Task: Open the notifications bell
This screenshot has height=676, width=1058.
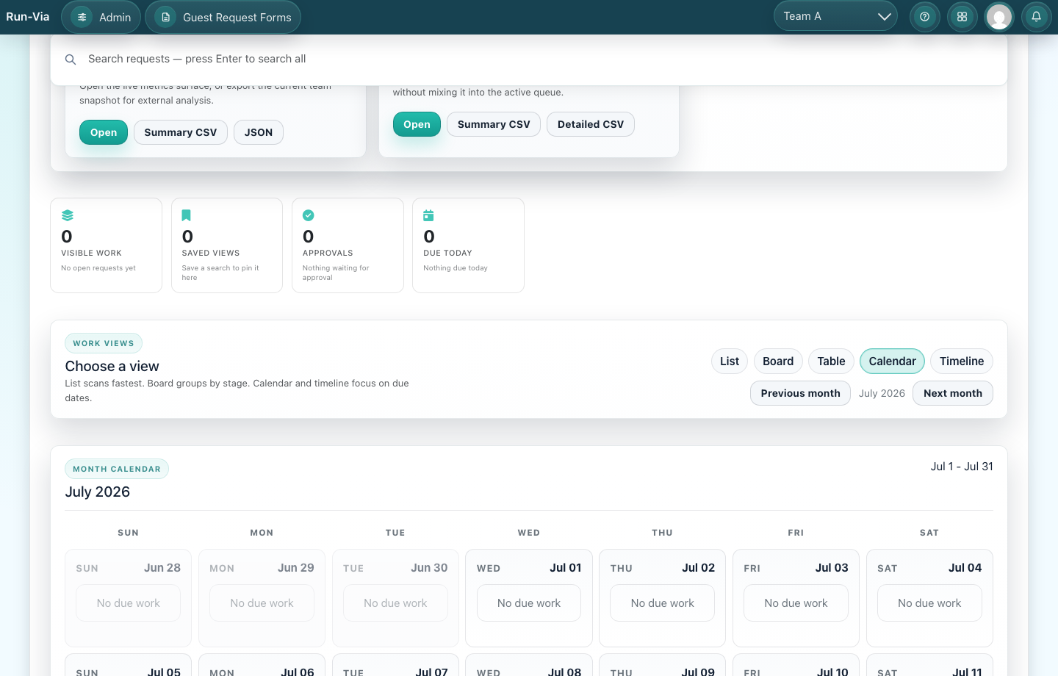Action: click(1036, 16)
